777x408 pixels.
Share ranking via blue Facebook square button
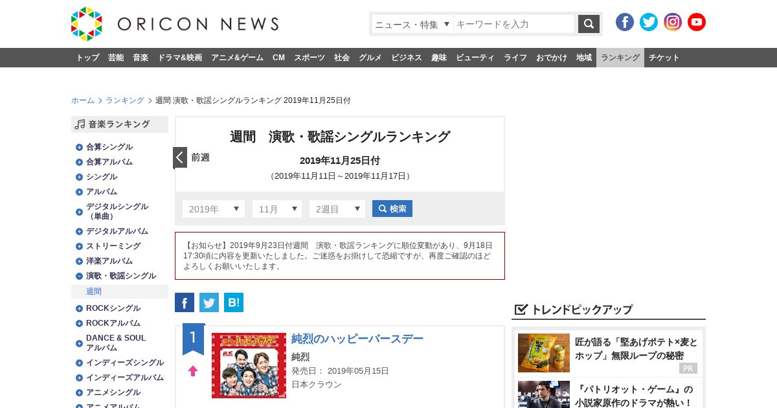(x=185, y=302)
